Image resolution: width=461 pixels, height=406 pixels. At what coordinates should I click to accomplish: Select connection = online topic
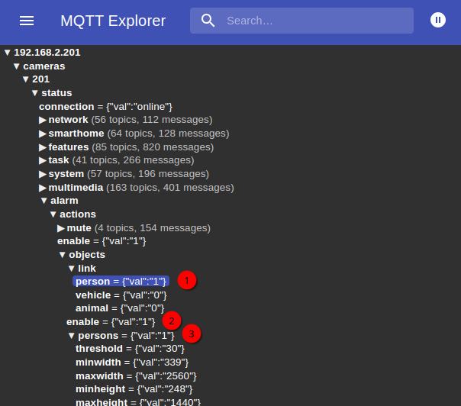coord(106,107)
